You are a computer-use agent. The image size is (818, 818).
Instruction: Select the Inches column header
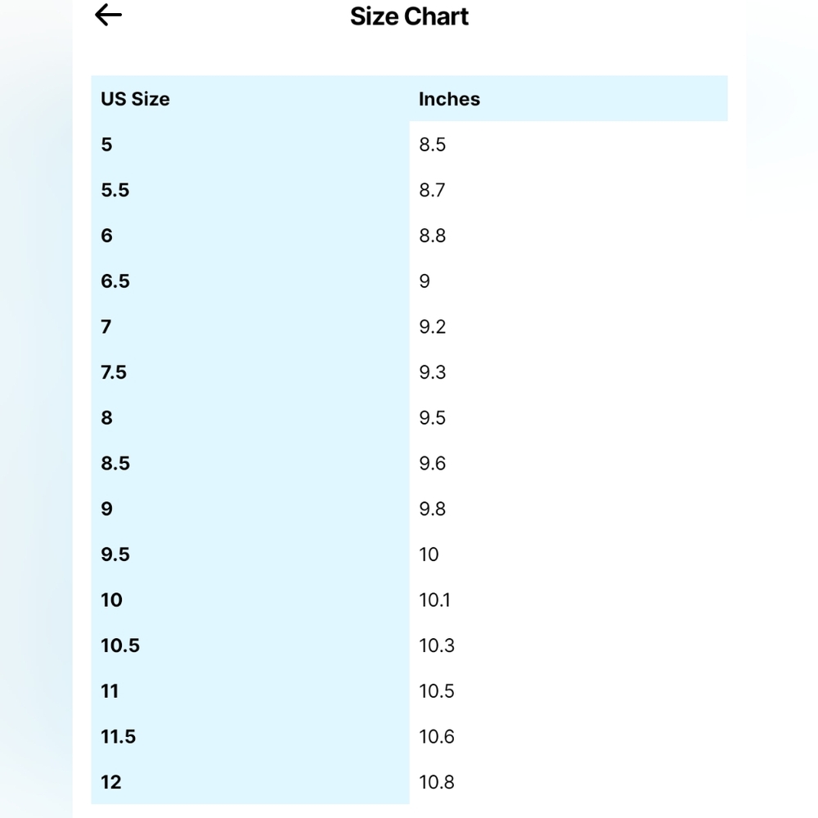(449, 99)
